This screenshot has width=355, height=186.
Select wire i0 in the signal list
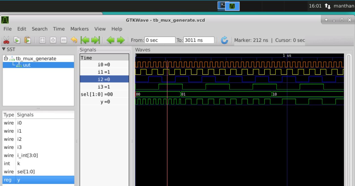click(39, 123)
